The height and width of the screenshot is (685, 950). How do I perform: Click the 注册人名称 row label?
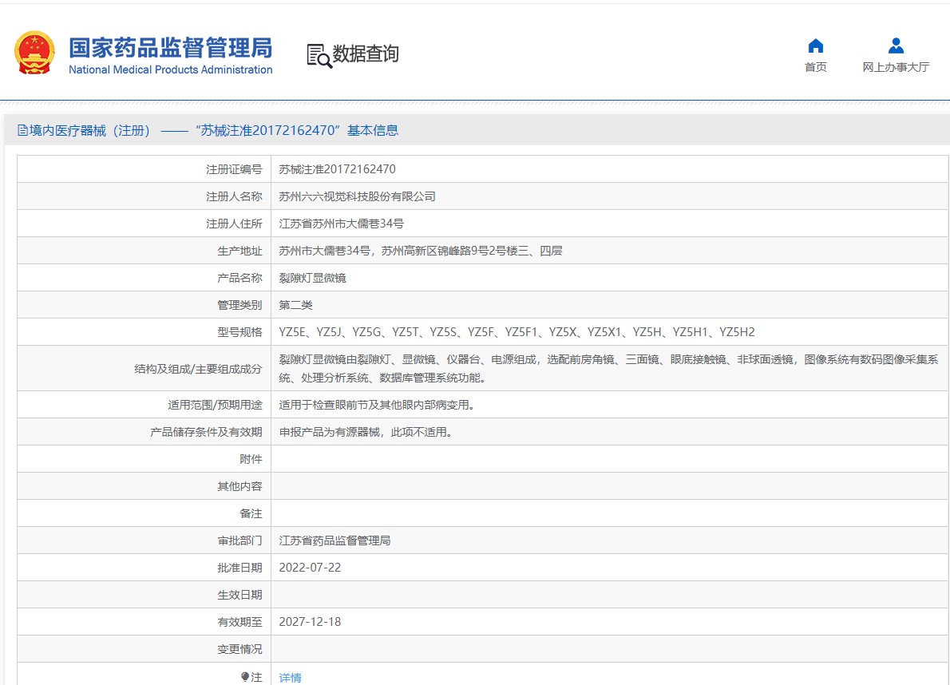234,197
